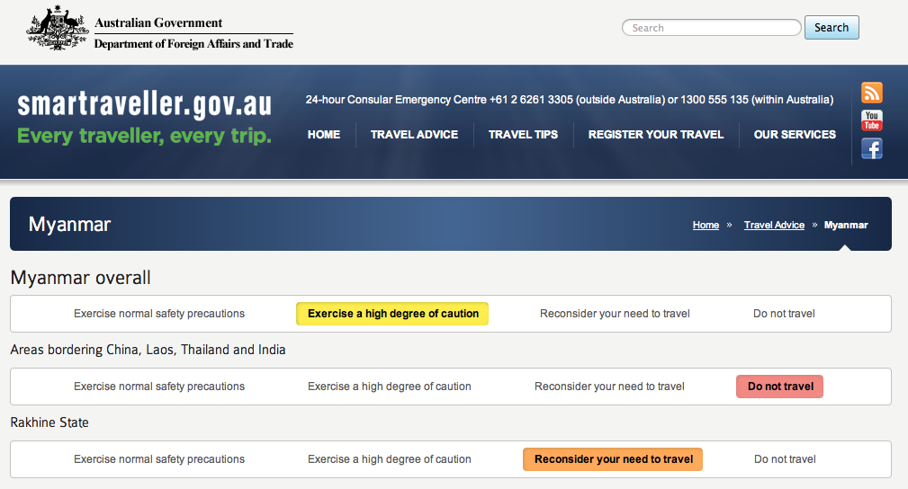Click the Department of Foreign Affairs and Trade text
The height and width of the screenshot is (489, 908).
tap(193, 44)
